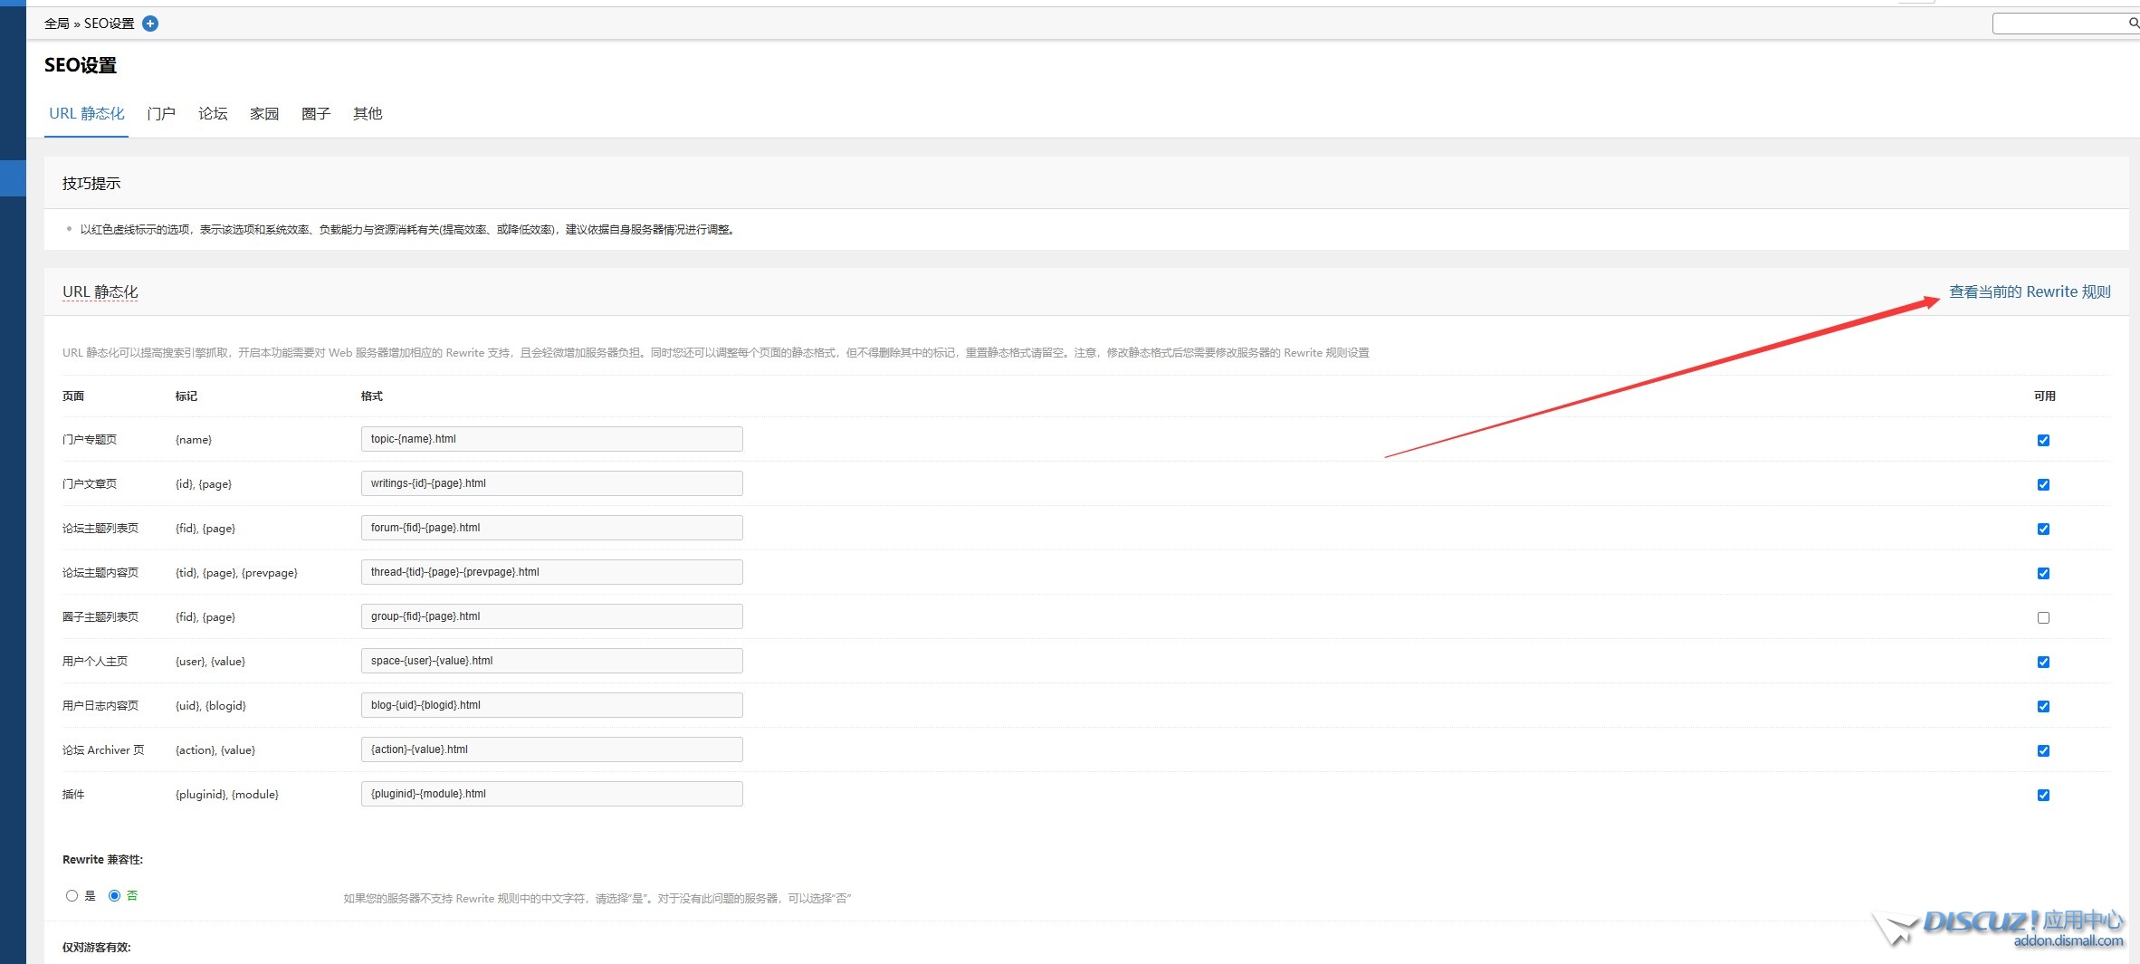Uncheck the 用户个人主页 checkbox

(2043, 662)
